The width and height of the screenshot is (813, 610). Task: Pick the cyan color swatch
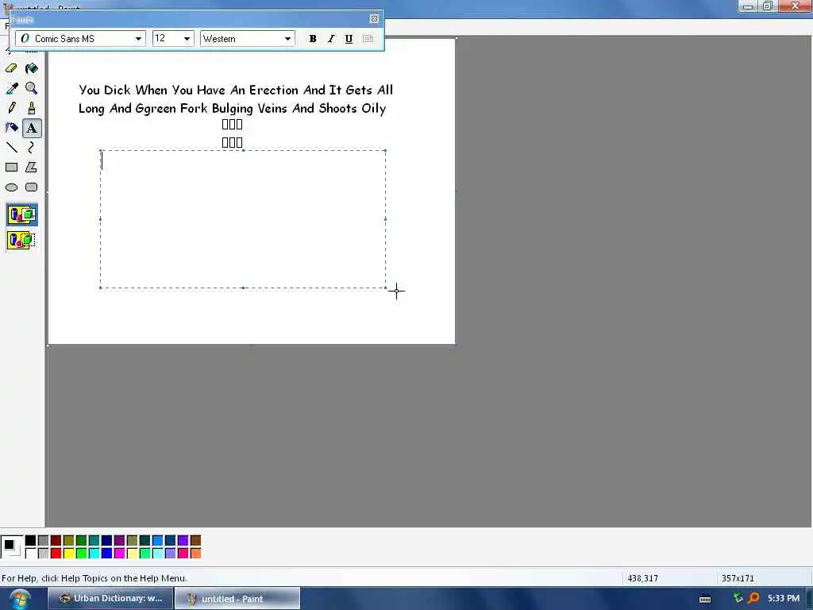pyautogui.click(x=94, y=554)
